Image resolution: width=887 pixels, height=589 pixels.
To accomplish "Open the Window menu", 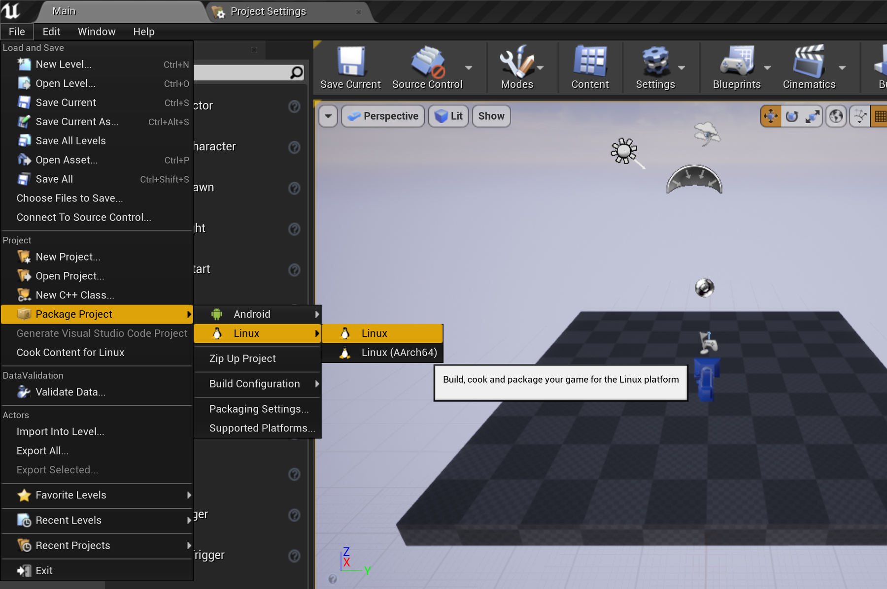I will click(97, 32).
